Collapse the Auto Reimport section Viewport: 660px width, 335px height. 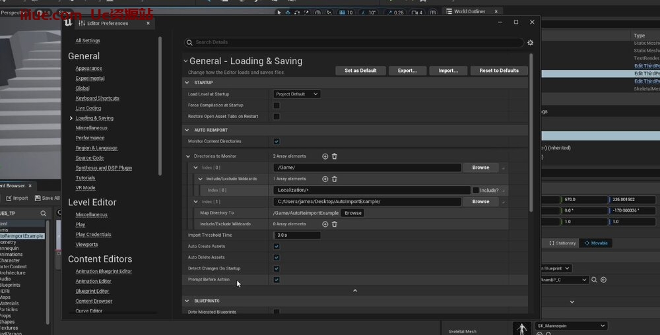(x=187, y=130)
